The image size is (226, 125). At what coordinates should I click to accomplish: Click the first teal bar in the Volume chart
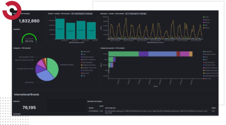60,29
